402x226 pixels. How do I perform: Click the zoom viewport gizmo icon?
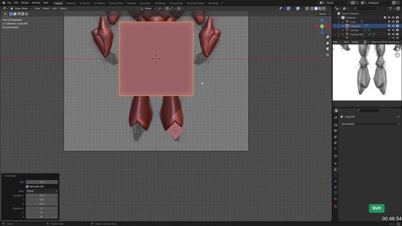tap(327, 37)
